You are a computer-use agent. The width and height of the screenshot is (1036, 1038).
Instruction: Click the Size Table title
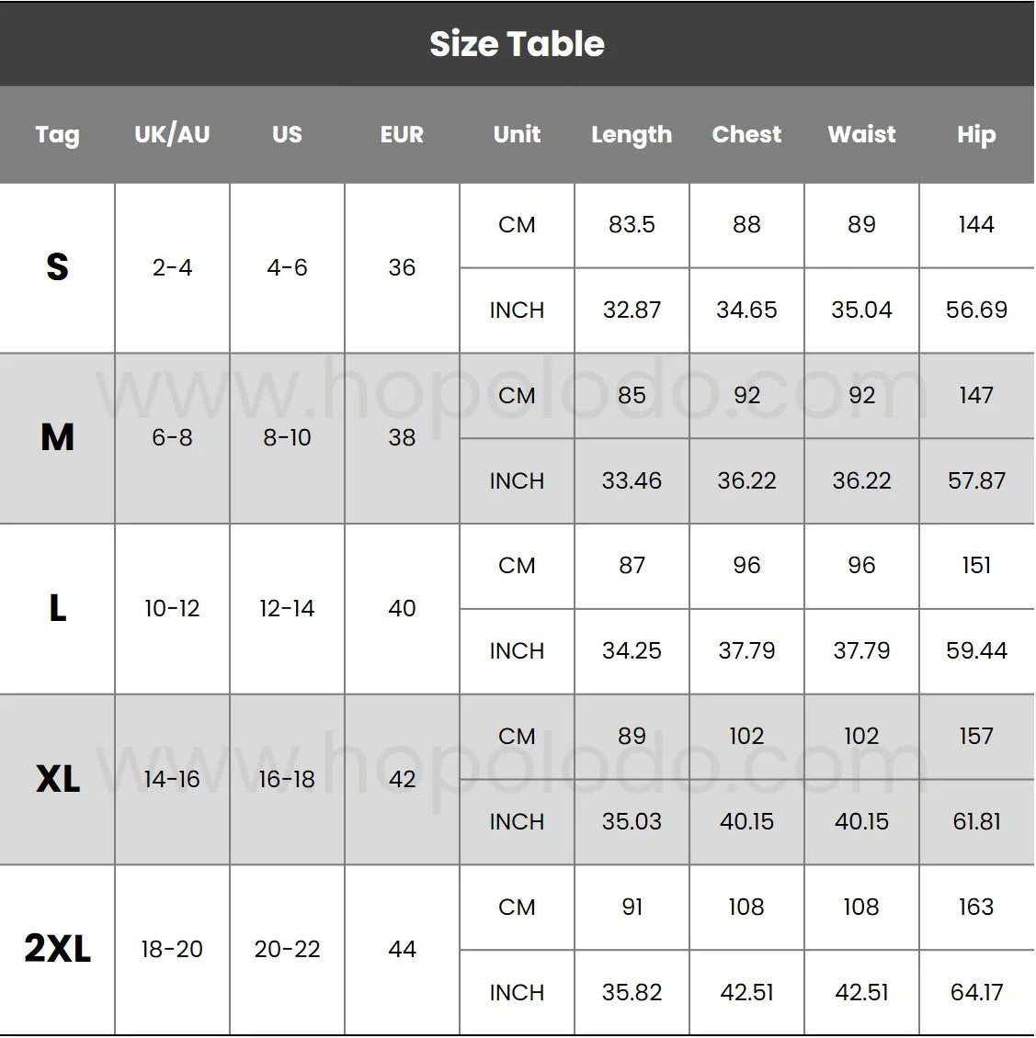(x=517, y=44)
